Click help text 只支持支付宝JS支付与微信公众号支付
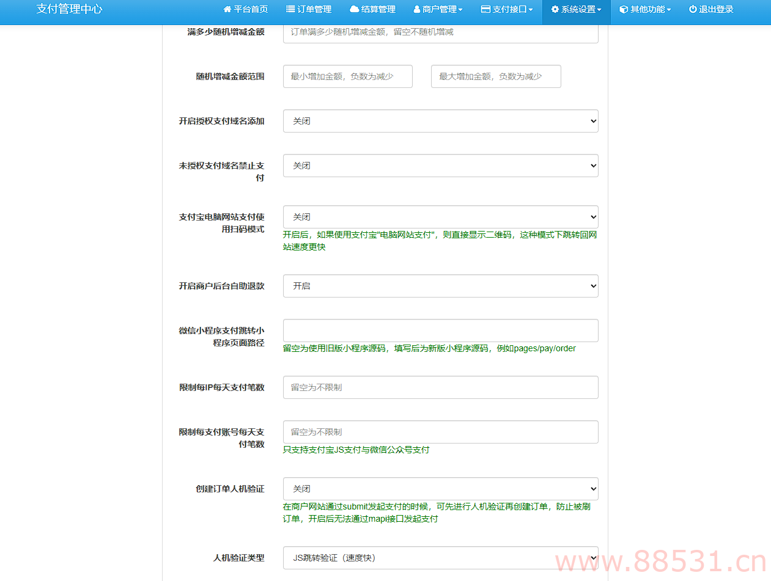The image size is (771, 581). coord(356,450)
